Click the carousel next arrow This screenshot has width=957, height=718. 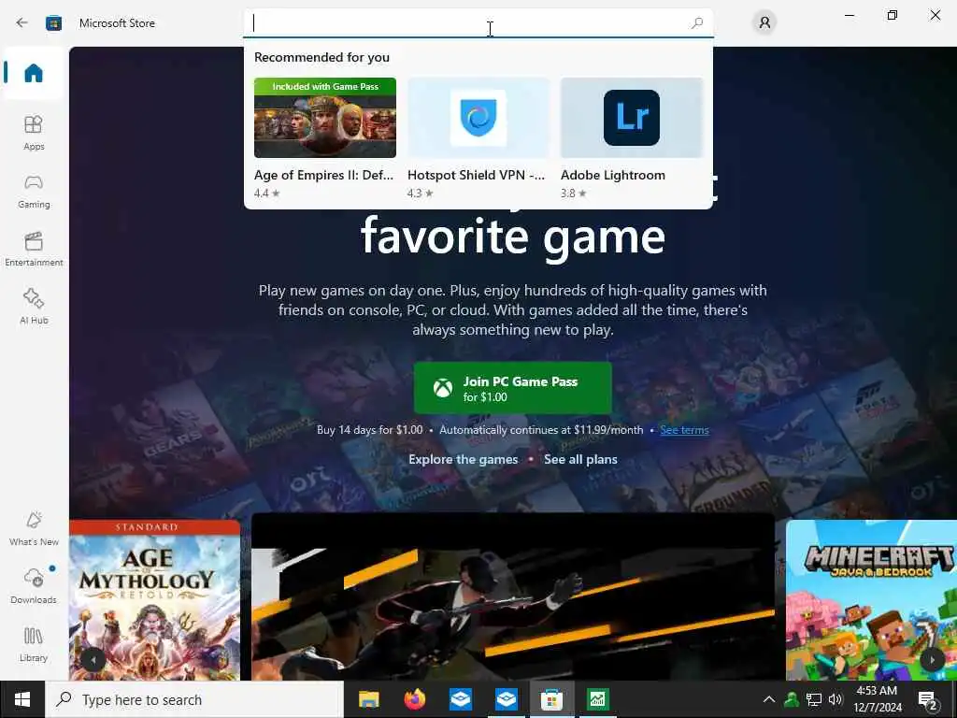coord(932,660)
